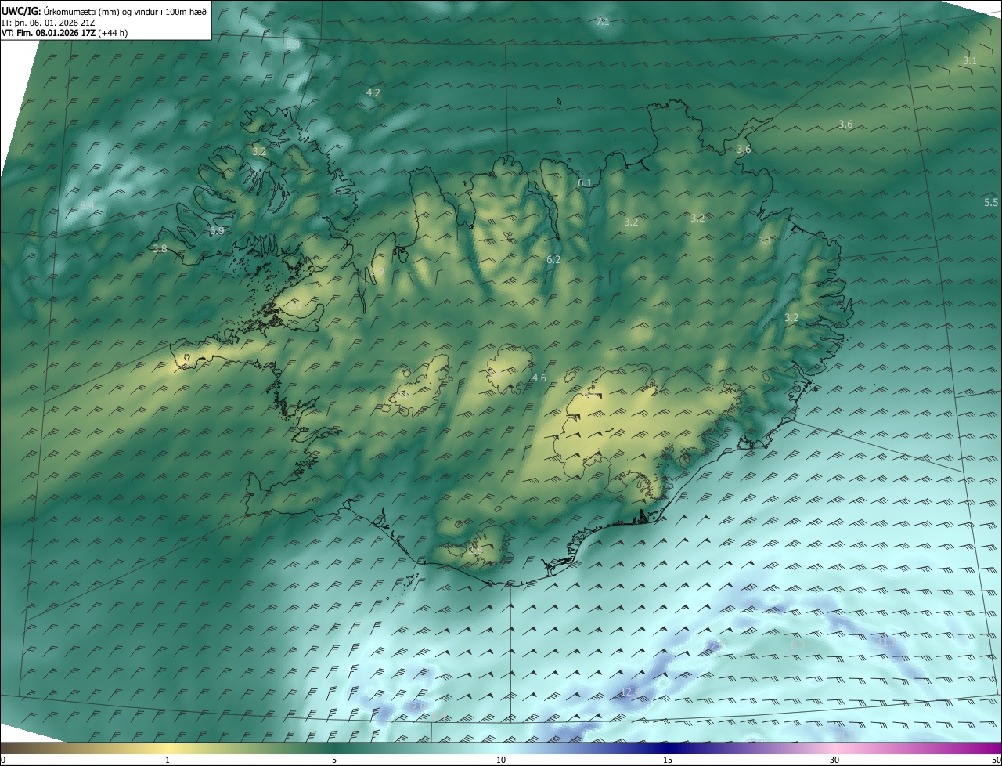Click the 5.5 value label
This screenshot has width=1002, height=766.
pos(991,202)
